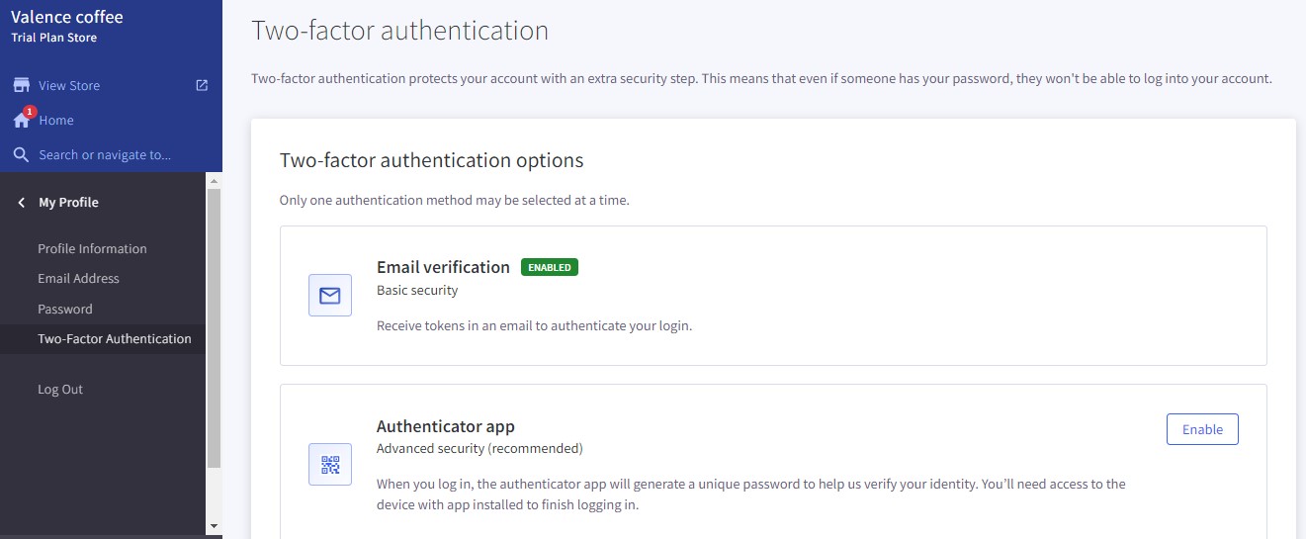Click the sidebar scrollbar down arrow
Viewport: 1306px width, 539px height.
(214, 526)
